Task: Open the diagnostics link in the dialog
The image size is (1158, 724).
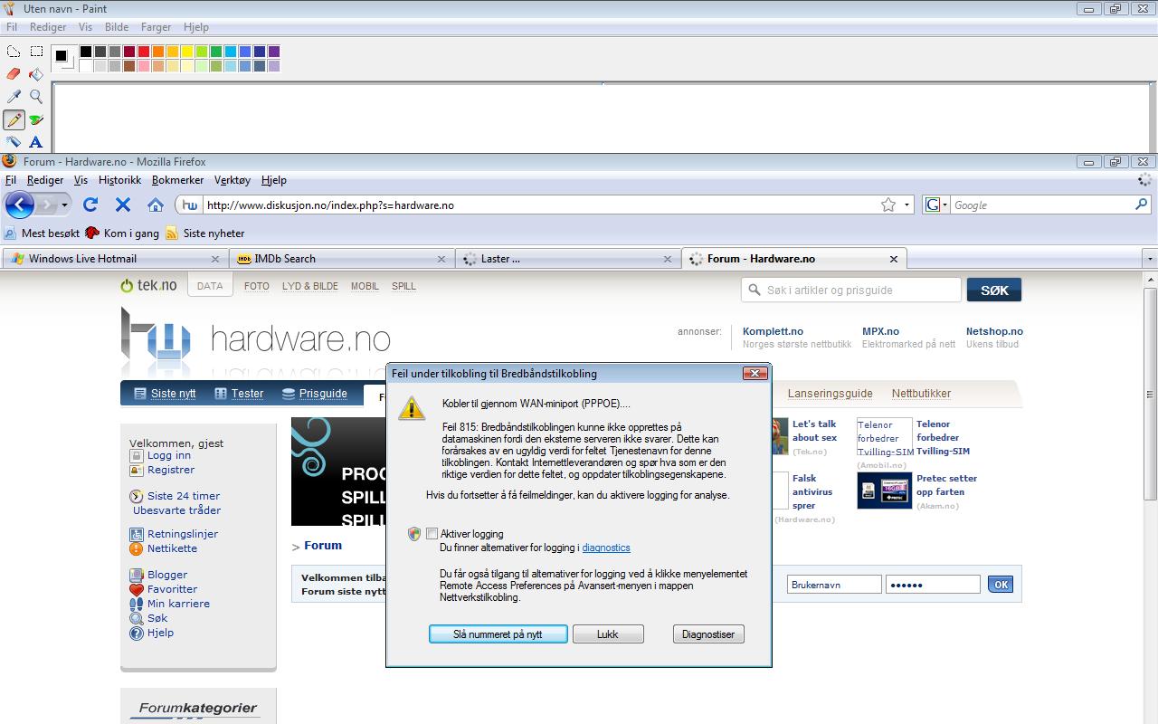Action: tap(606, 548)
